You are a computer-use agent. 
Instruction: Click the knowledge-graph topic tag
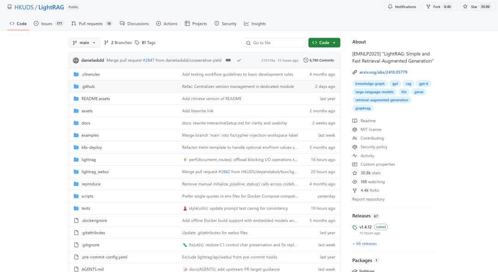(369, 84)
